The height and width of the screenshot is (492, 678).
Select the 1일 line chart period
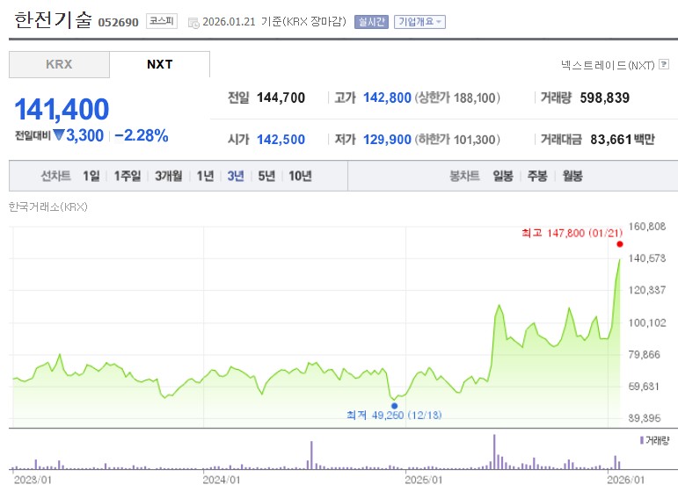tap(91, 176)
